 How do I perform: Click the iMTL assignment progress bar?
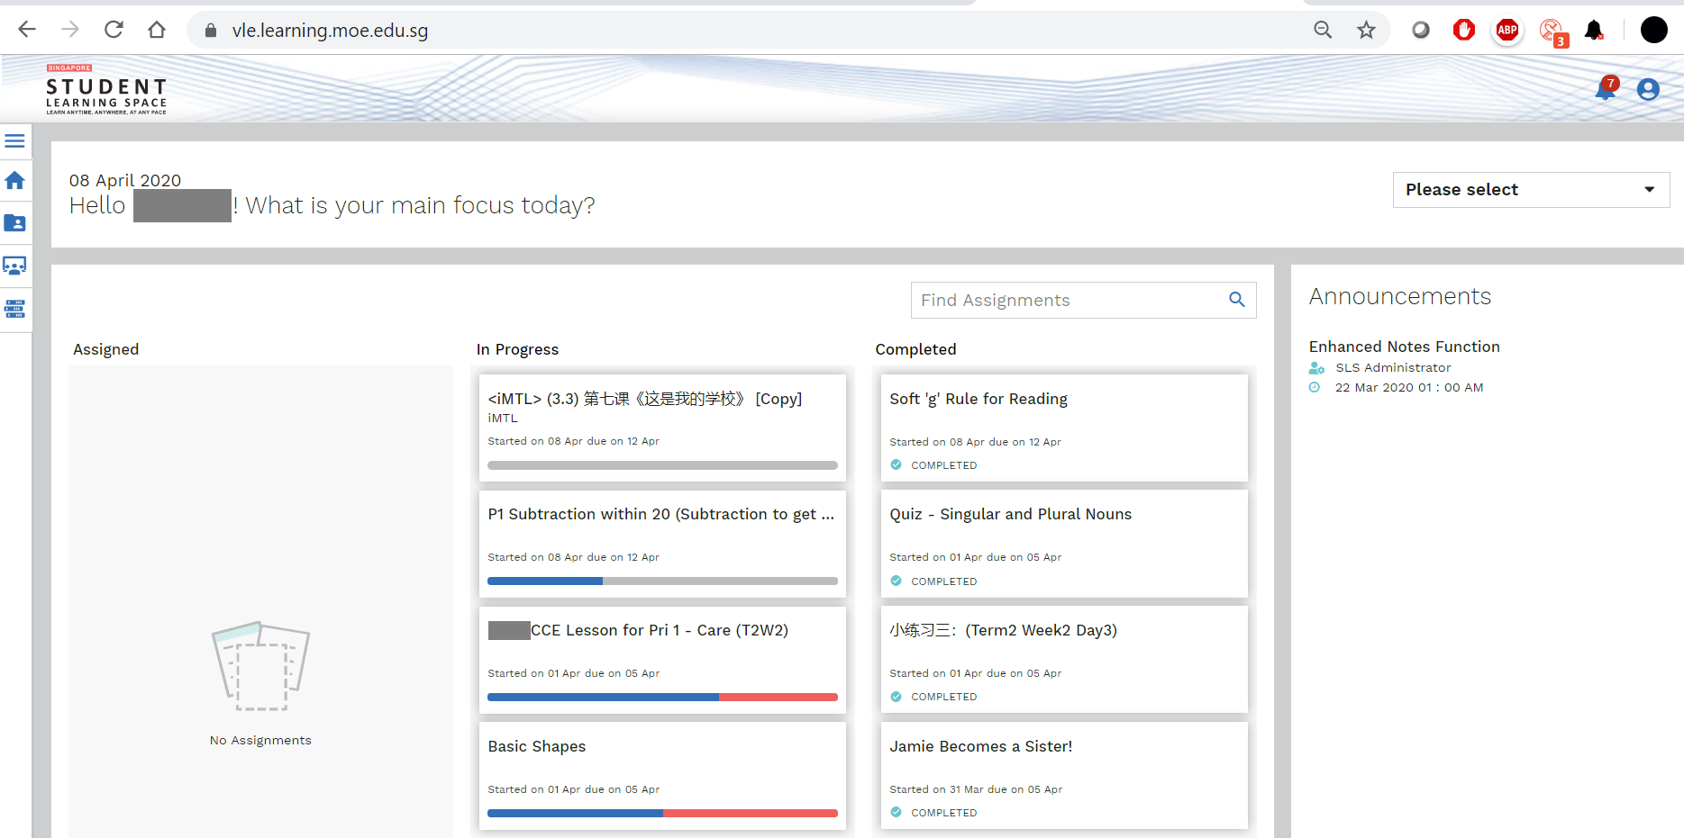pyautogui.click(x=662, y=465)
